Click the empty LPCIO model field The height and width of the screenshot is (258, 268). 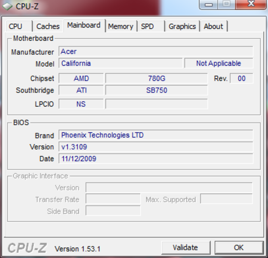coord(157,104)
